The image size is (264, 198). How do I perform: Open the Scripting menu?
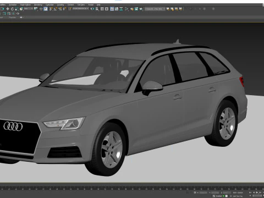61,5
